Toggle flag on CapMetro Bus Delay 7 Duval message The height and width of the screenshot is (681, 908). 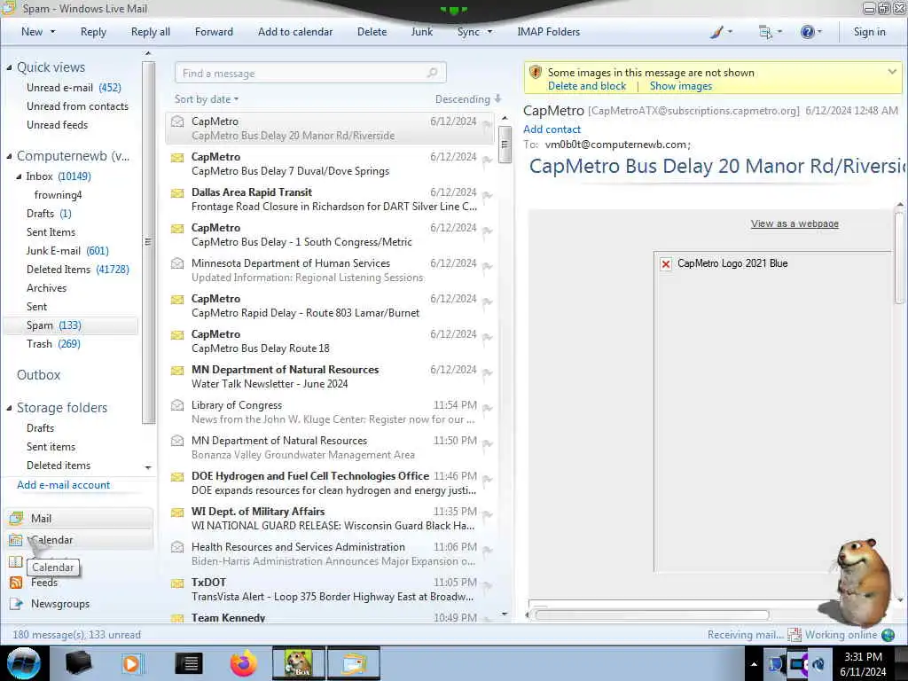pyautogui.click(x=488, y=160)
